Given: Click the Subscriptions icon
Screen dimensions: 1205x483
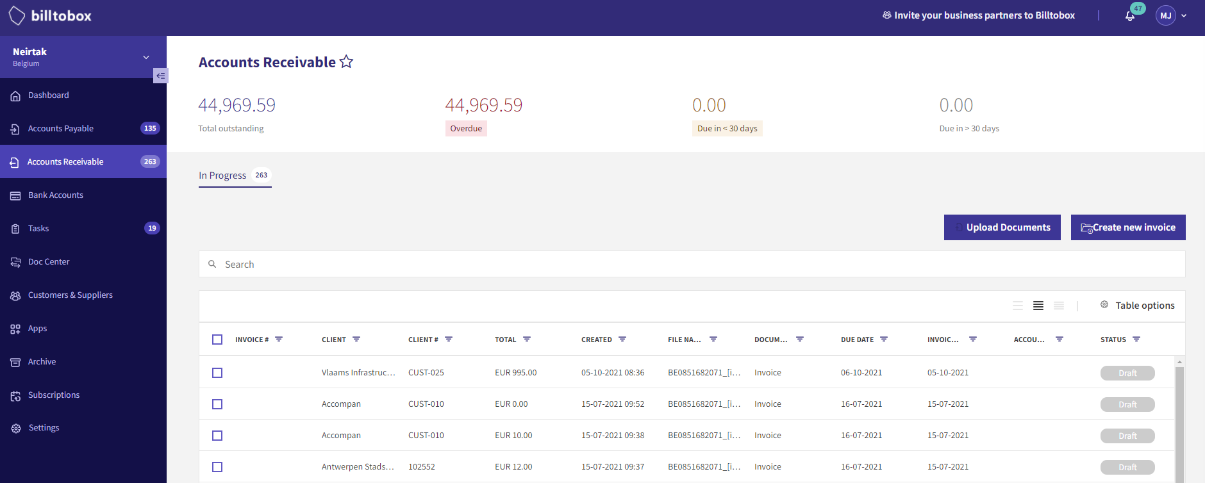Looking at the screenshot, I should (x=15, y=396).
